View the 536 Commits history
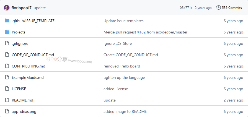Viewport: 248px width, 117px height. (232, 8)
